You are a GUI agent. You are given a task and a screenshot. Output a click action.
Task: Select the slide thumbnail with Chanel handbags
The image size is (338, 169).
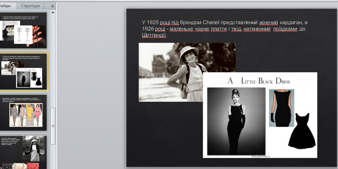23,152
